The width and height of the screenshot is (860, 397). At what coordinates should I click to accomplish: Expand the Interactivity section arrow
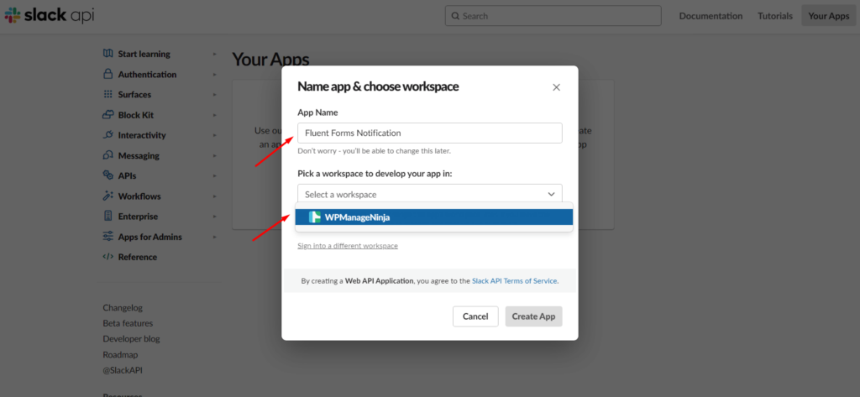pyautogui.click(x=214, y=135)
